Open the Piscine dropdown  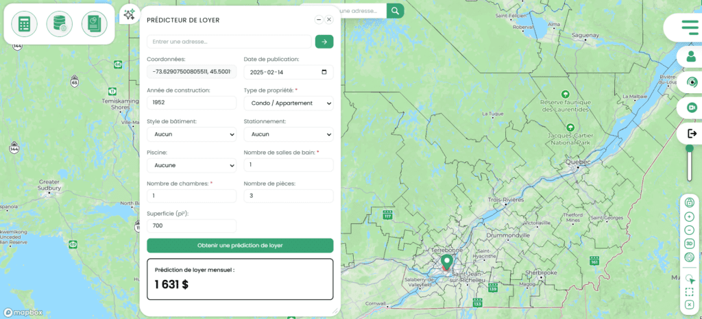click(191, 166)
